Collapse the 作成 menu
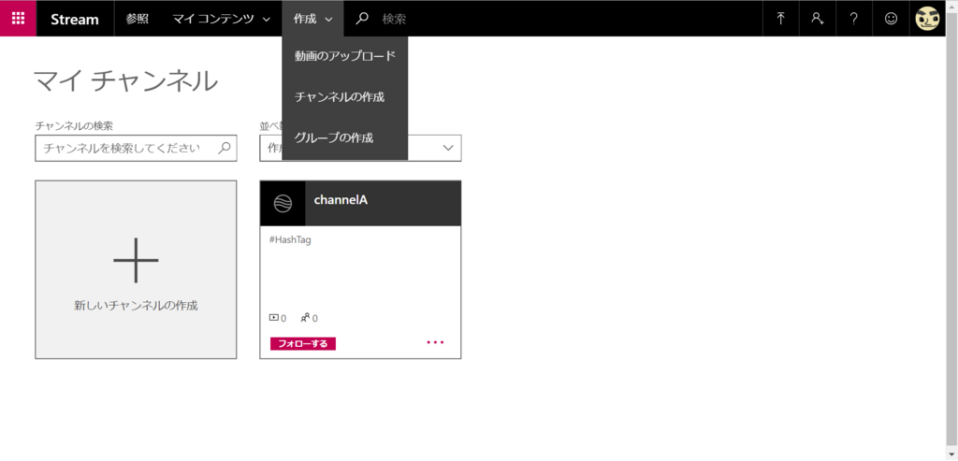This screenshot has width=958, height=461. click(x=312, y=19)
